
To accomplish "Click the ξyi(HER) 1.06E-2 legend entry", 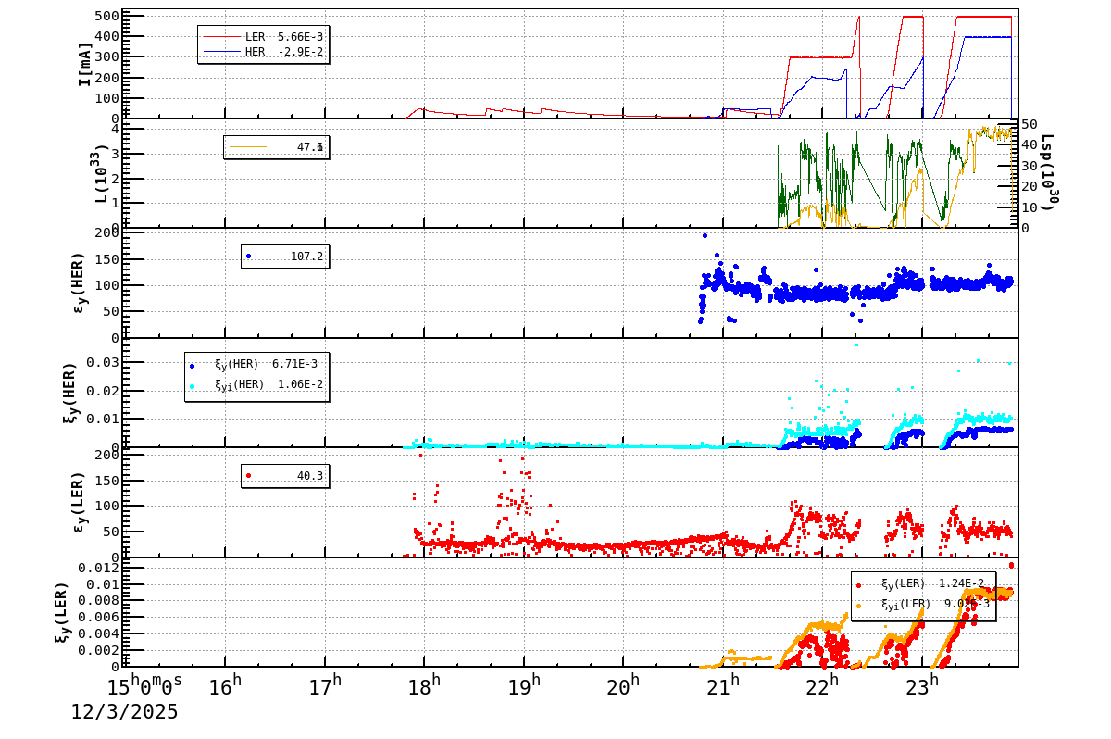I will tap(256, 384).
